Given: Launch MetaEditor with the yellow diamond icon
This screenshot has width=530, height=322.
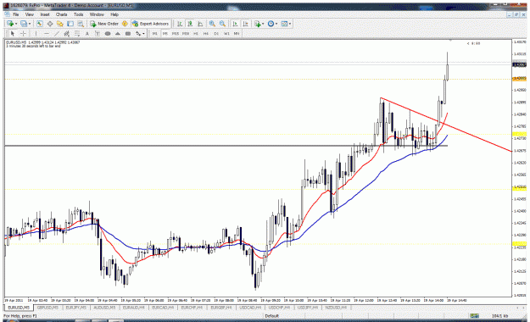Looking at the screenshot, I should click(125, 24).
